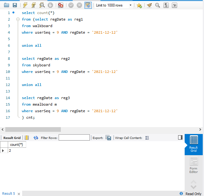Click the horizontal scrollbar thumb of the editor
Screen dimensions: 204x196
(x=33, y=129)
